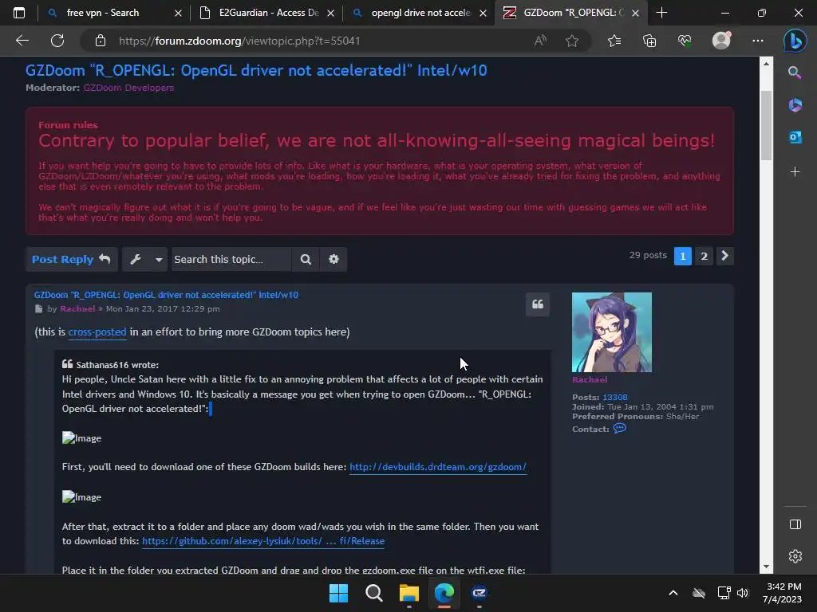This screenshot has height=612, width=817.
Task: Open topic tools wrench dropdown
Action: (x=145, y=259)
